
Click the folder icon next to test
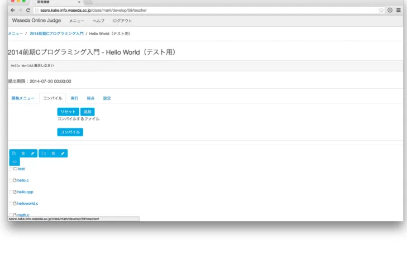tap(15, 169)
